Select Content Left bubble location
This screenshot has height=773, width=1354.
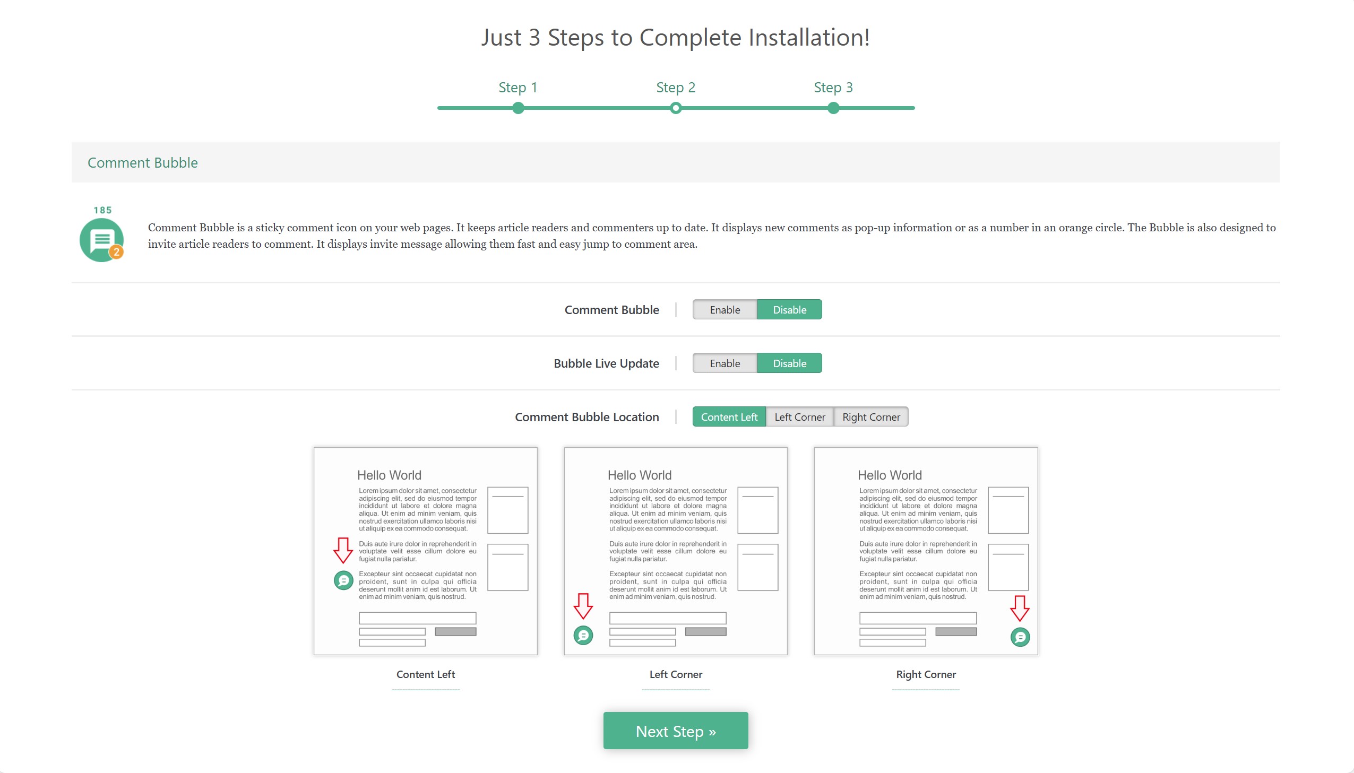729,417
